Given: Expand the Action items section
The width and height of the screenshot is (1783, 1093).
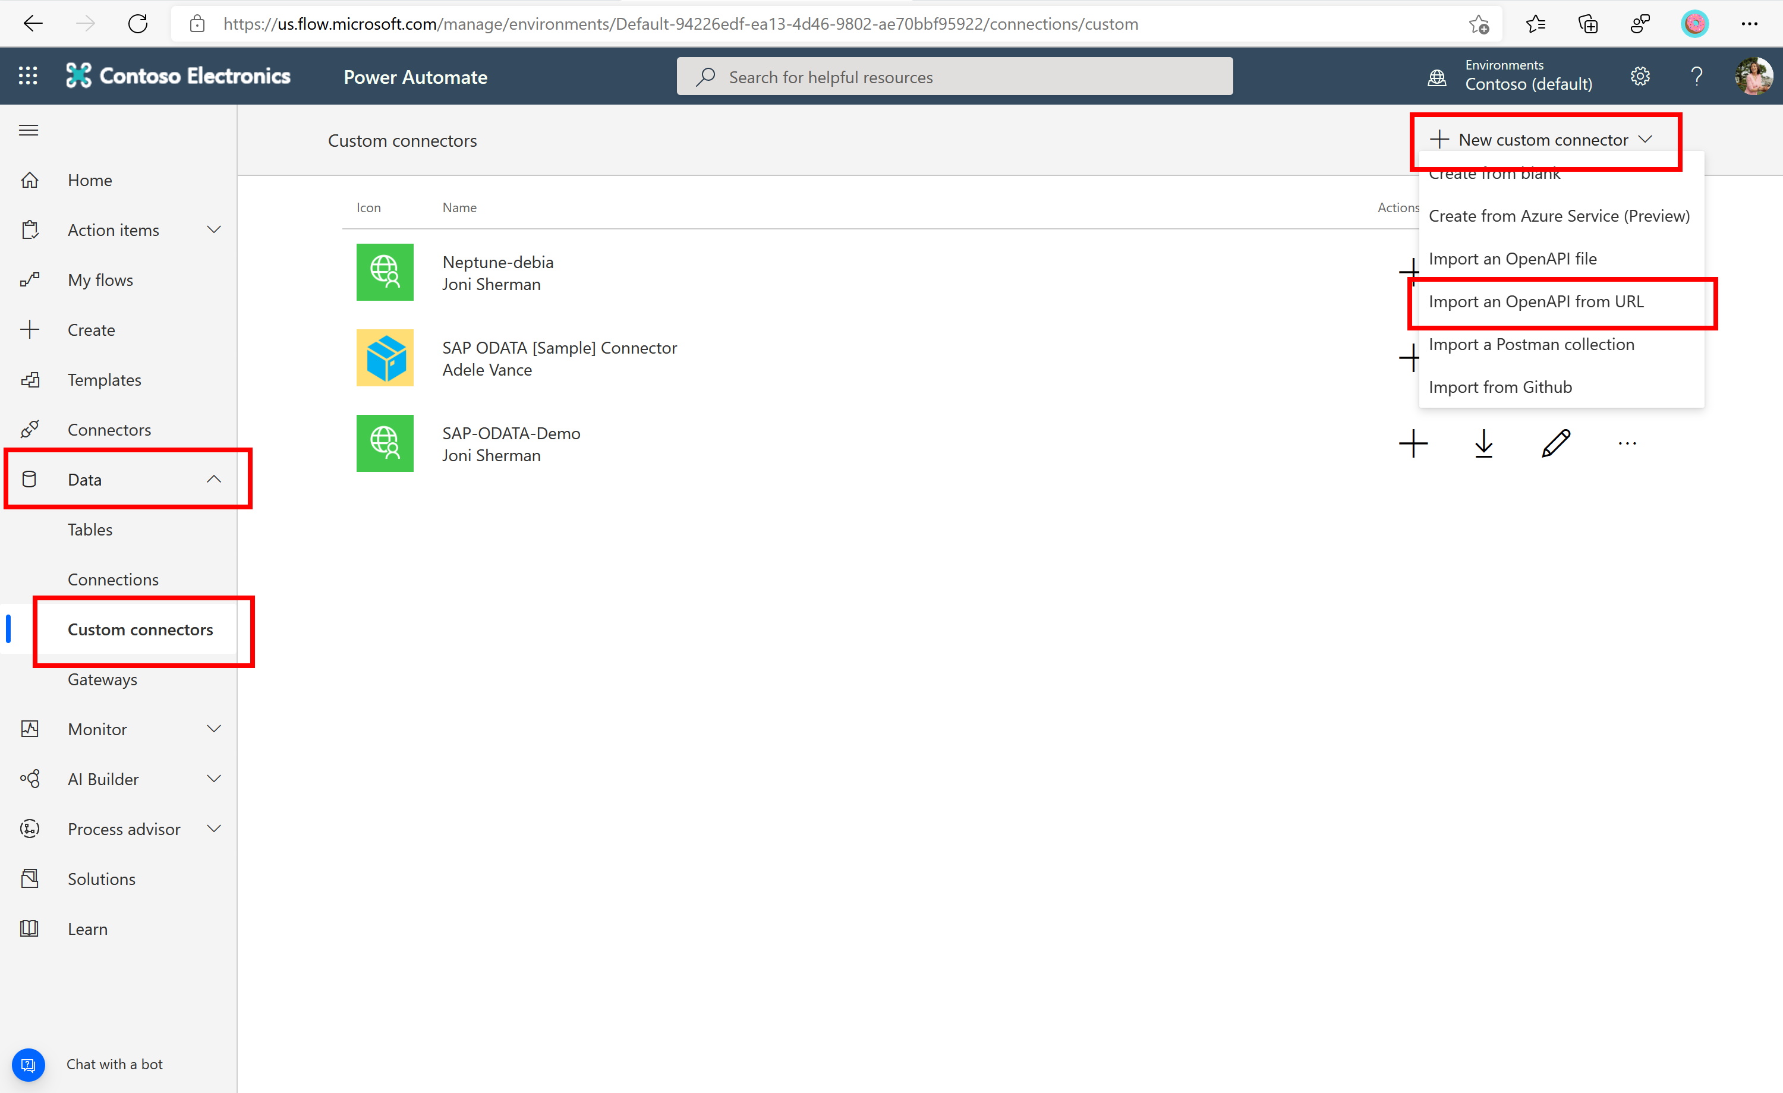Looking at the screenshot, I should [x=213, y=230].
